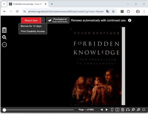Flip to next page arrow
The width and height of the screenshot is (148, 114).
pos(107,110)
